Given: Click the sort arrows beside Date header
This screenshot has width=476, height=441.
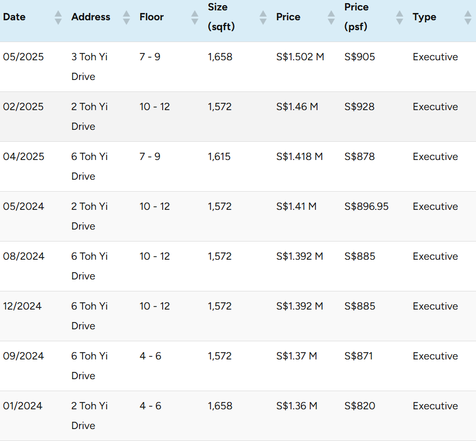Looking at the screenshot, I should 58,17.
